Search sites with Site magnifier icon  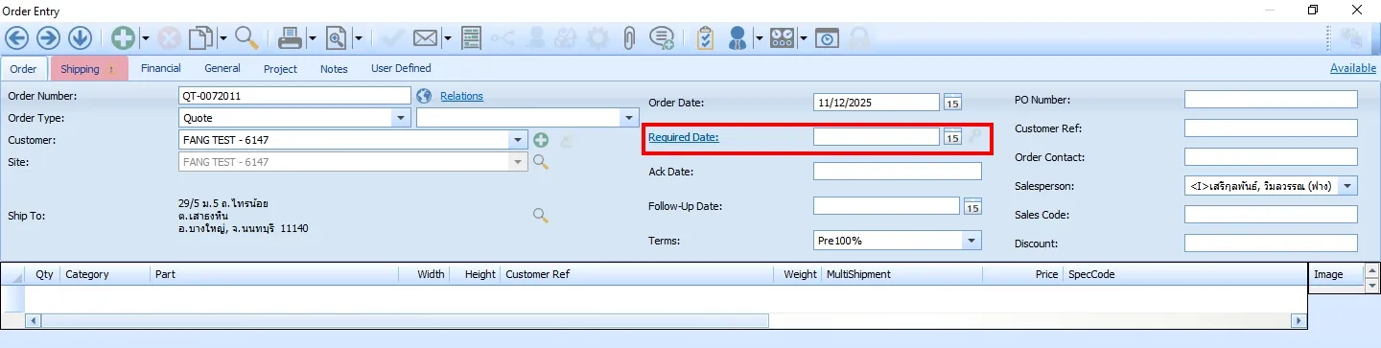click(x=541, y=162)
